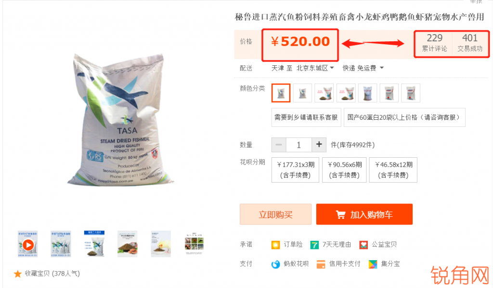Screen dimensions: 493x288
Task: Click the favorite star icon 收藏宝贝
Action: tap(18, 274)
